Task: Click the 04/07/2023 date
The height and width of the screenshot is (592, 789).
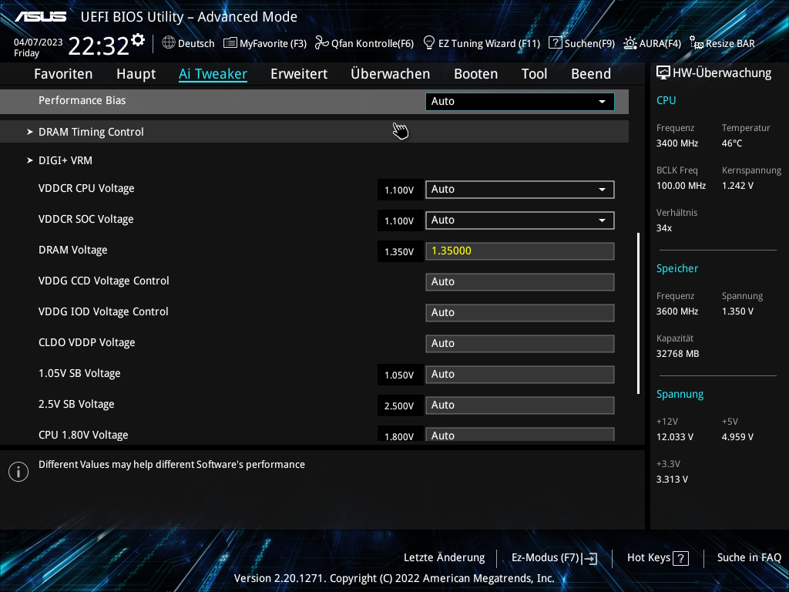Action: pyautogui.click(x=39, y=42)
